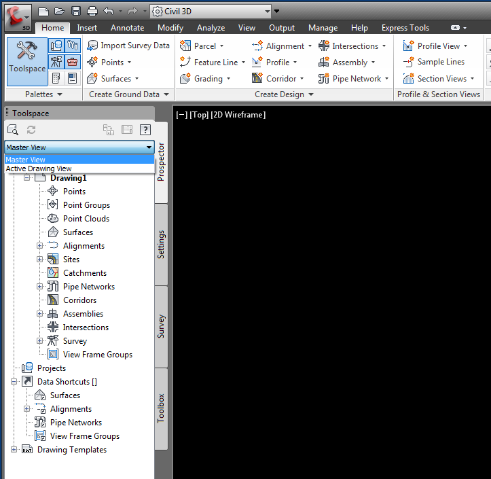Expand the Pipe Networks node under Drawing1

pyautogui.click(x=39, y=286)
